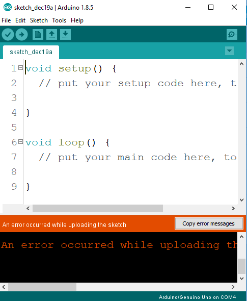This screenshot has width=247, height=301.
Task: Click editor horizontal scrollbar left arrow
Action: [x=28, y=209]
